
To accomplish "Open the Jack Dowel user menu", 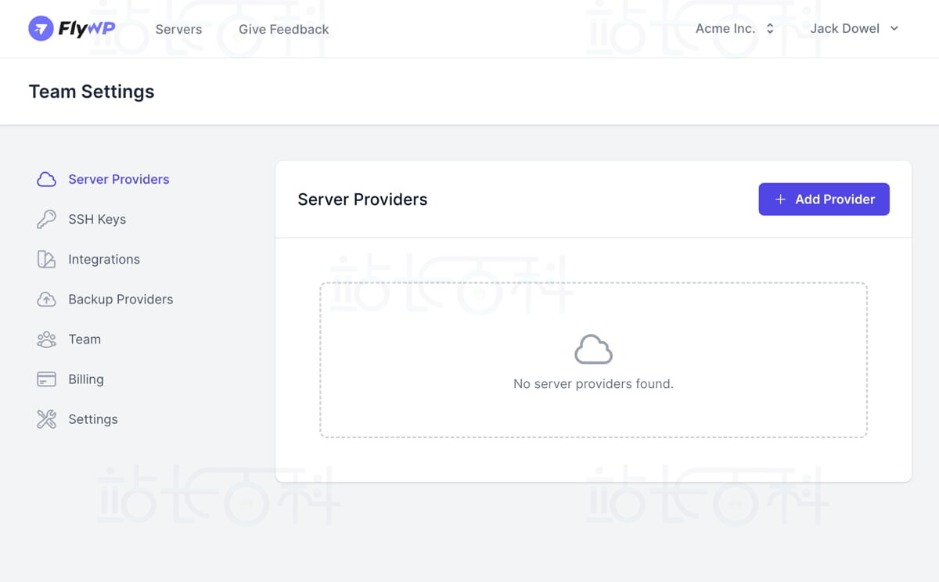I will (845, 29).
